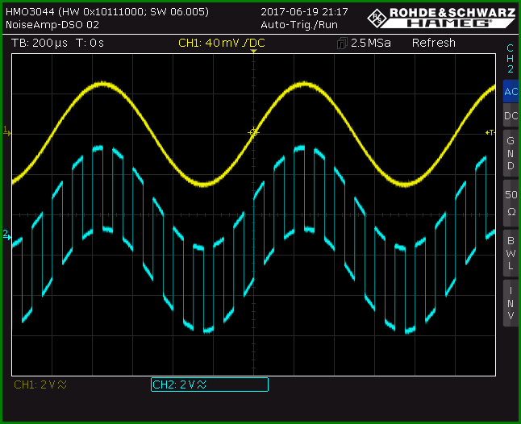521x424 pixels.
Task: Click the channel 2 ground marker
Action: [6, 235]
